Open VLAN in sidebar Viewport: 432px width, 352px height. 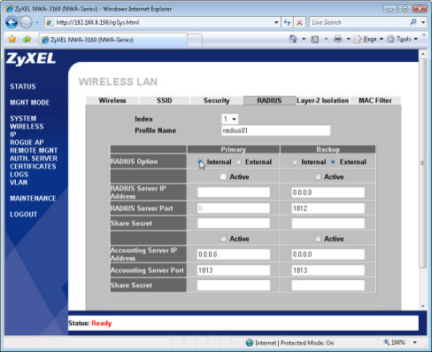[x=19, y=183]
